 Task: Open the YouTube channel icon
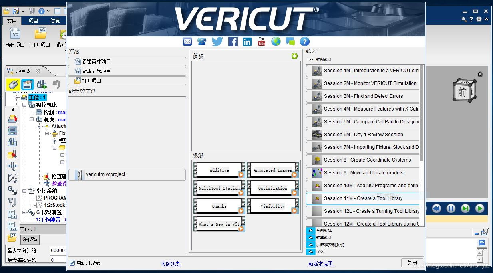click(x=262, y=42)
